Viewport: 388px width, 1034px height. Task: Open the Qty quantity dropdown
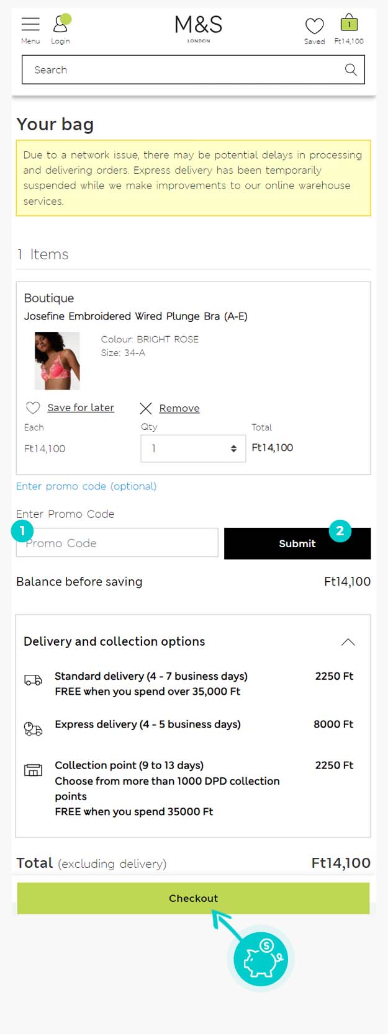point(193,448)
